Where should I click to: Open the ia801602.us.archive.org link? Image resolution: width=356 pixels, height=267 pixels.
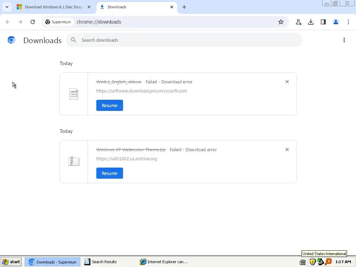click(x=127, y=159)
